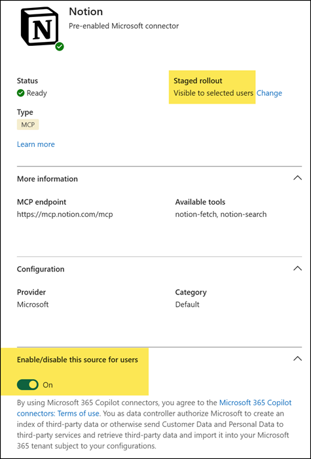Select the Notion title text
311x459 pixels.
point(86,12)
